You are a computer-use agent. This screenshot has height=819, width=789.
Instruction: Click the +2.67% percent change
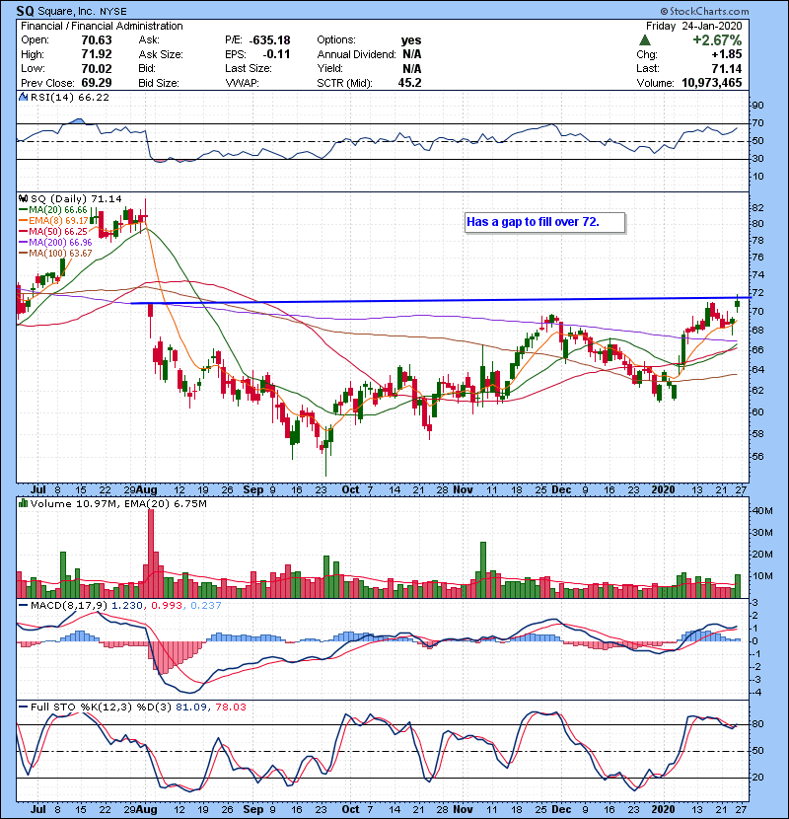pyautogui.click(x=717, y=40)
